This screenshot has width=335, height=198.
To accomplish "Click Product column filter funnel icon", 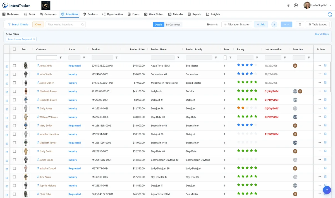I will click(x=116, y=58).
